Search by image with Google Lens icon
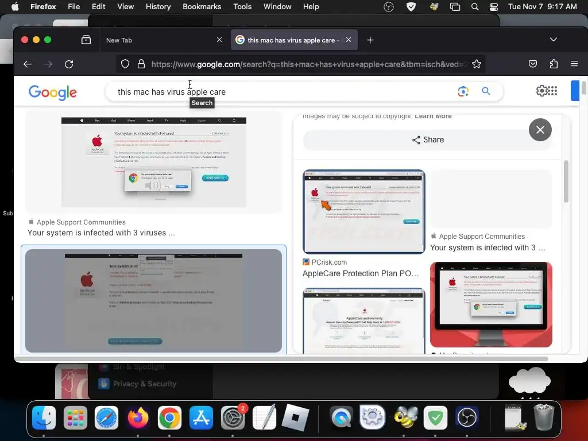Screen dimensions: 588x441 (x=463, y=91)
